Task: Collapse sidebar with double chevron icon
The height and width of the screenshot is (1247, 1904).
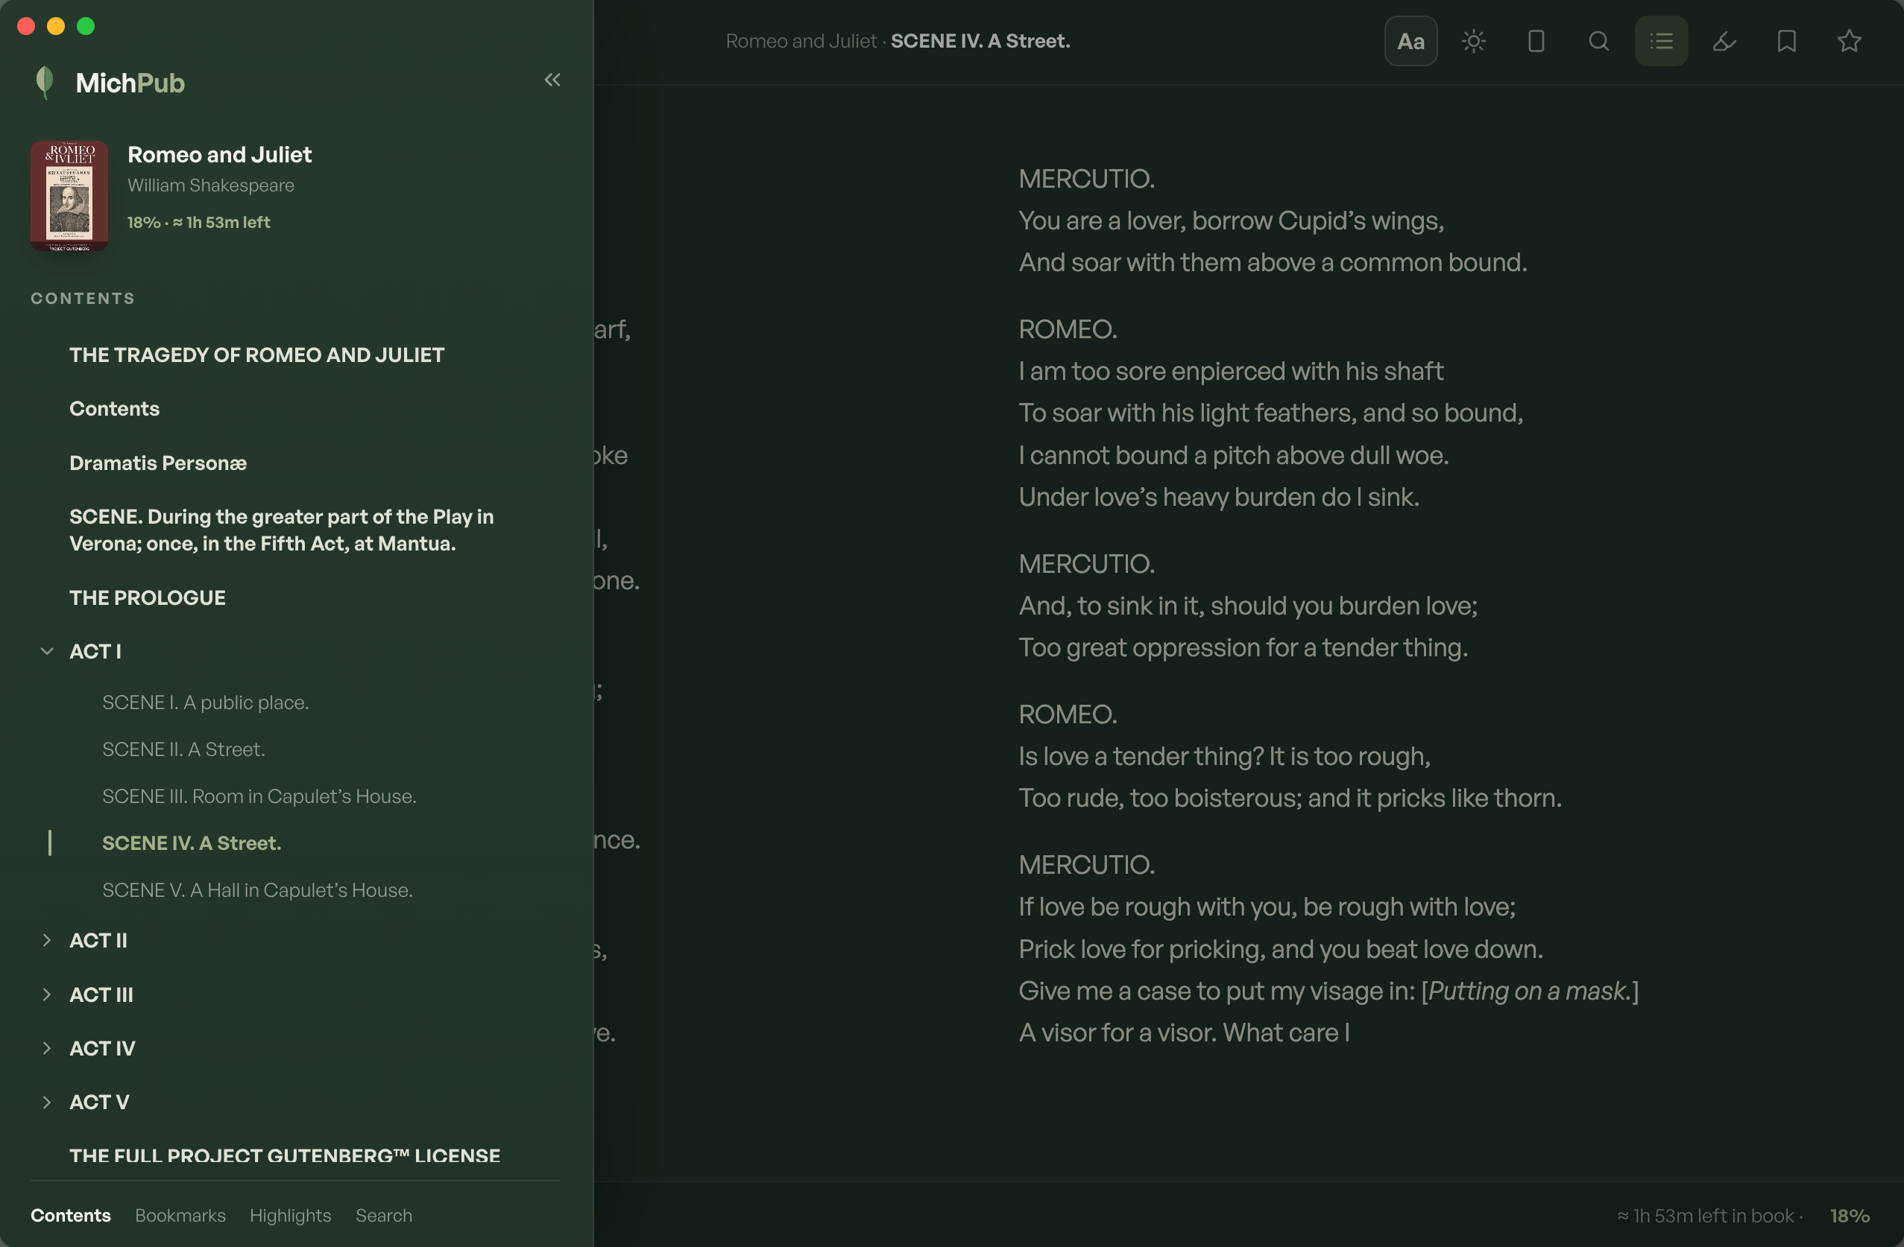Action: point(552,80)
